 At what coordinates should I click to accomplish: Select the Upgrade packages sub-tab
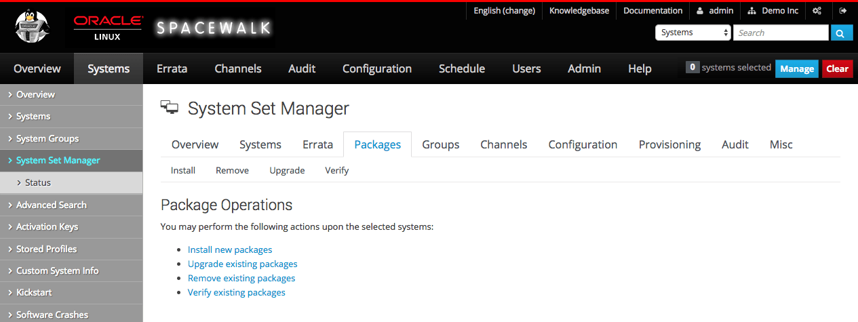(287, 170)
